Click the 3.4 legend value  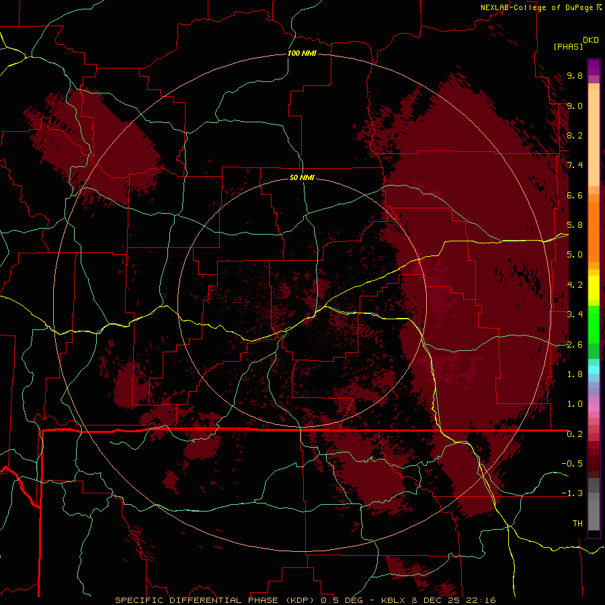[x=575, y=315]
